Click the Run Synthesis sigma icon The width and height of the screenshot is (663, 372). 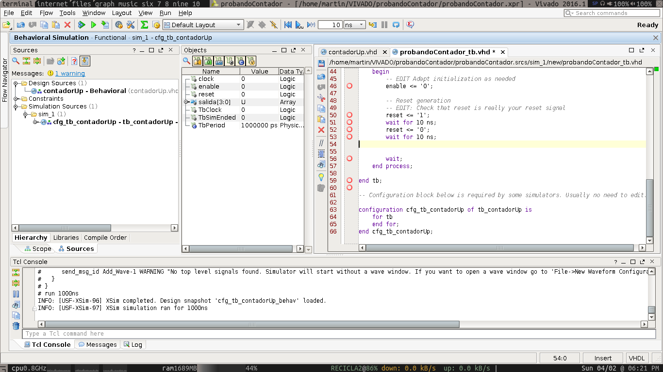click(144, 25)
